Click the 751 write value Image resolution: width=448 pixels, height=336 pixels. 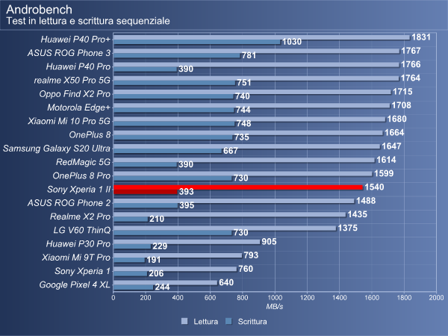[244, 83]
